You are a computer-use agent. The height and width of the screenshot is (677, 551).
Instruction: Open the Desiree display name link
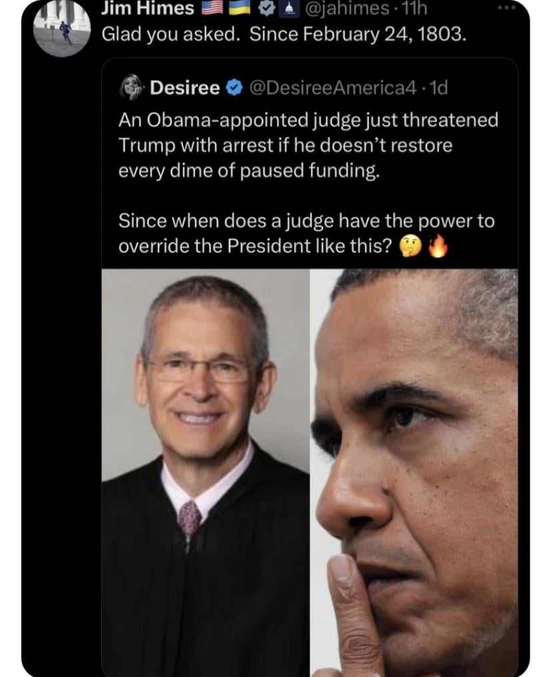coord(185,87)
